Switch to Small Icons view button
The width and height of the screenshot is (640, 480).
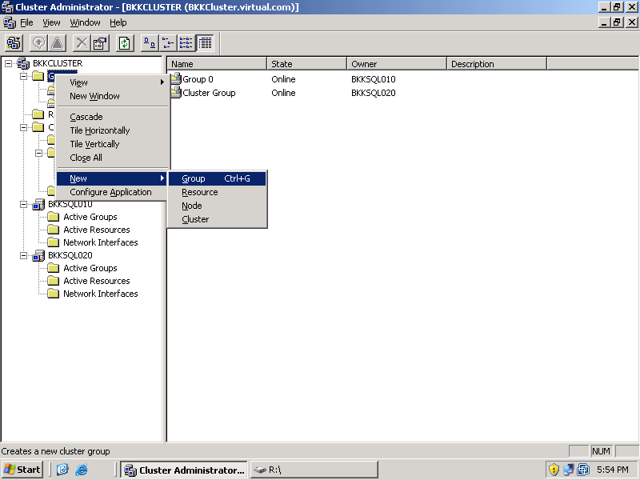168,43
